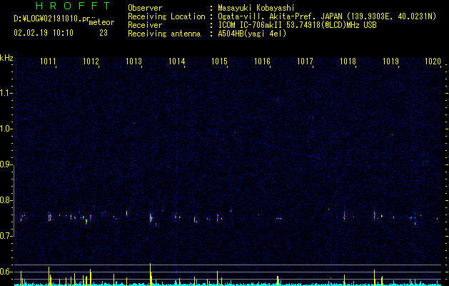Click the 'meteor' label
The height and width of the screenshot is (286, 449).
(101, 23)
